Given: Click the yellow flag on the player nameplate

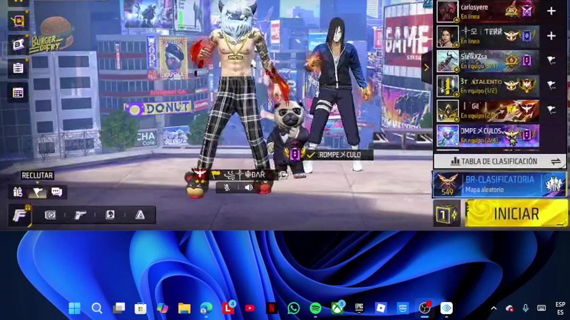Looking at the screenshot, I should 216,175.
